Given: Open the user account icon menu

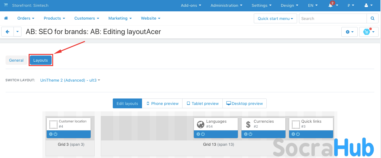Looking at the screenshot, I should coord(368,6).
